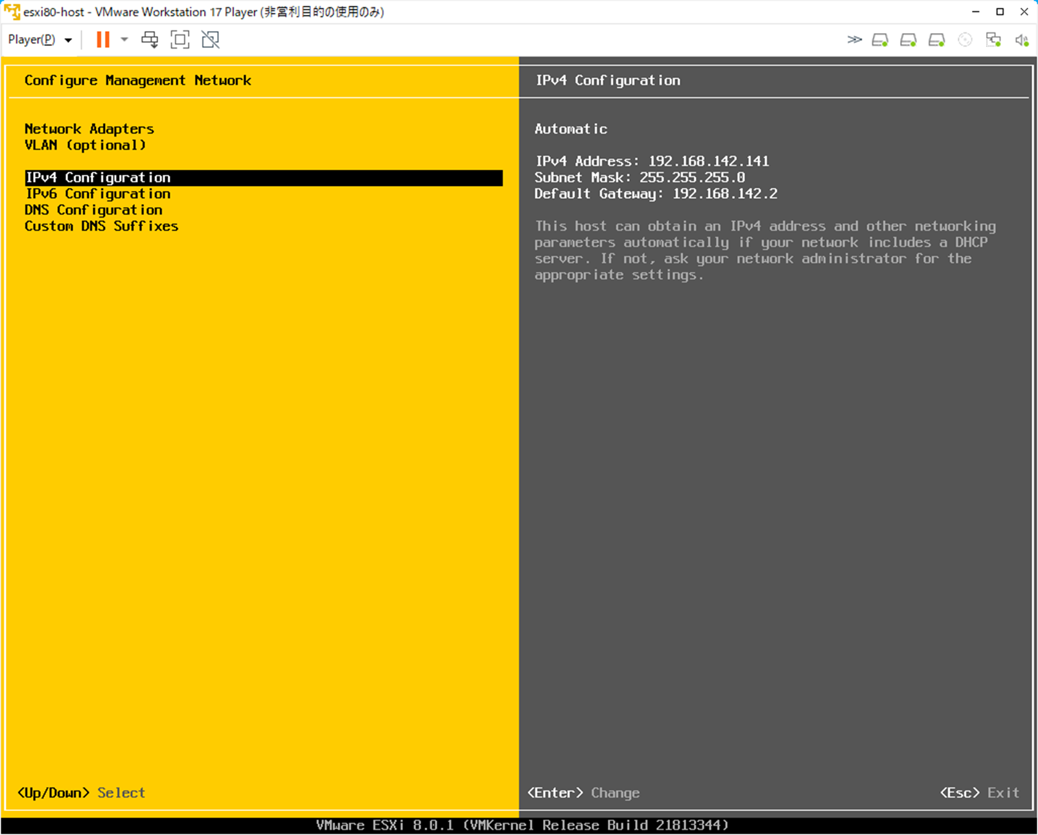Click the 'Configure Management Network' heading
1038x835 pixels.
click(x=138, y=80)
